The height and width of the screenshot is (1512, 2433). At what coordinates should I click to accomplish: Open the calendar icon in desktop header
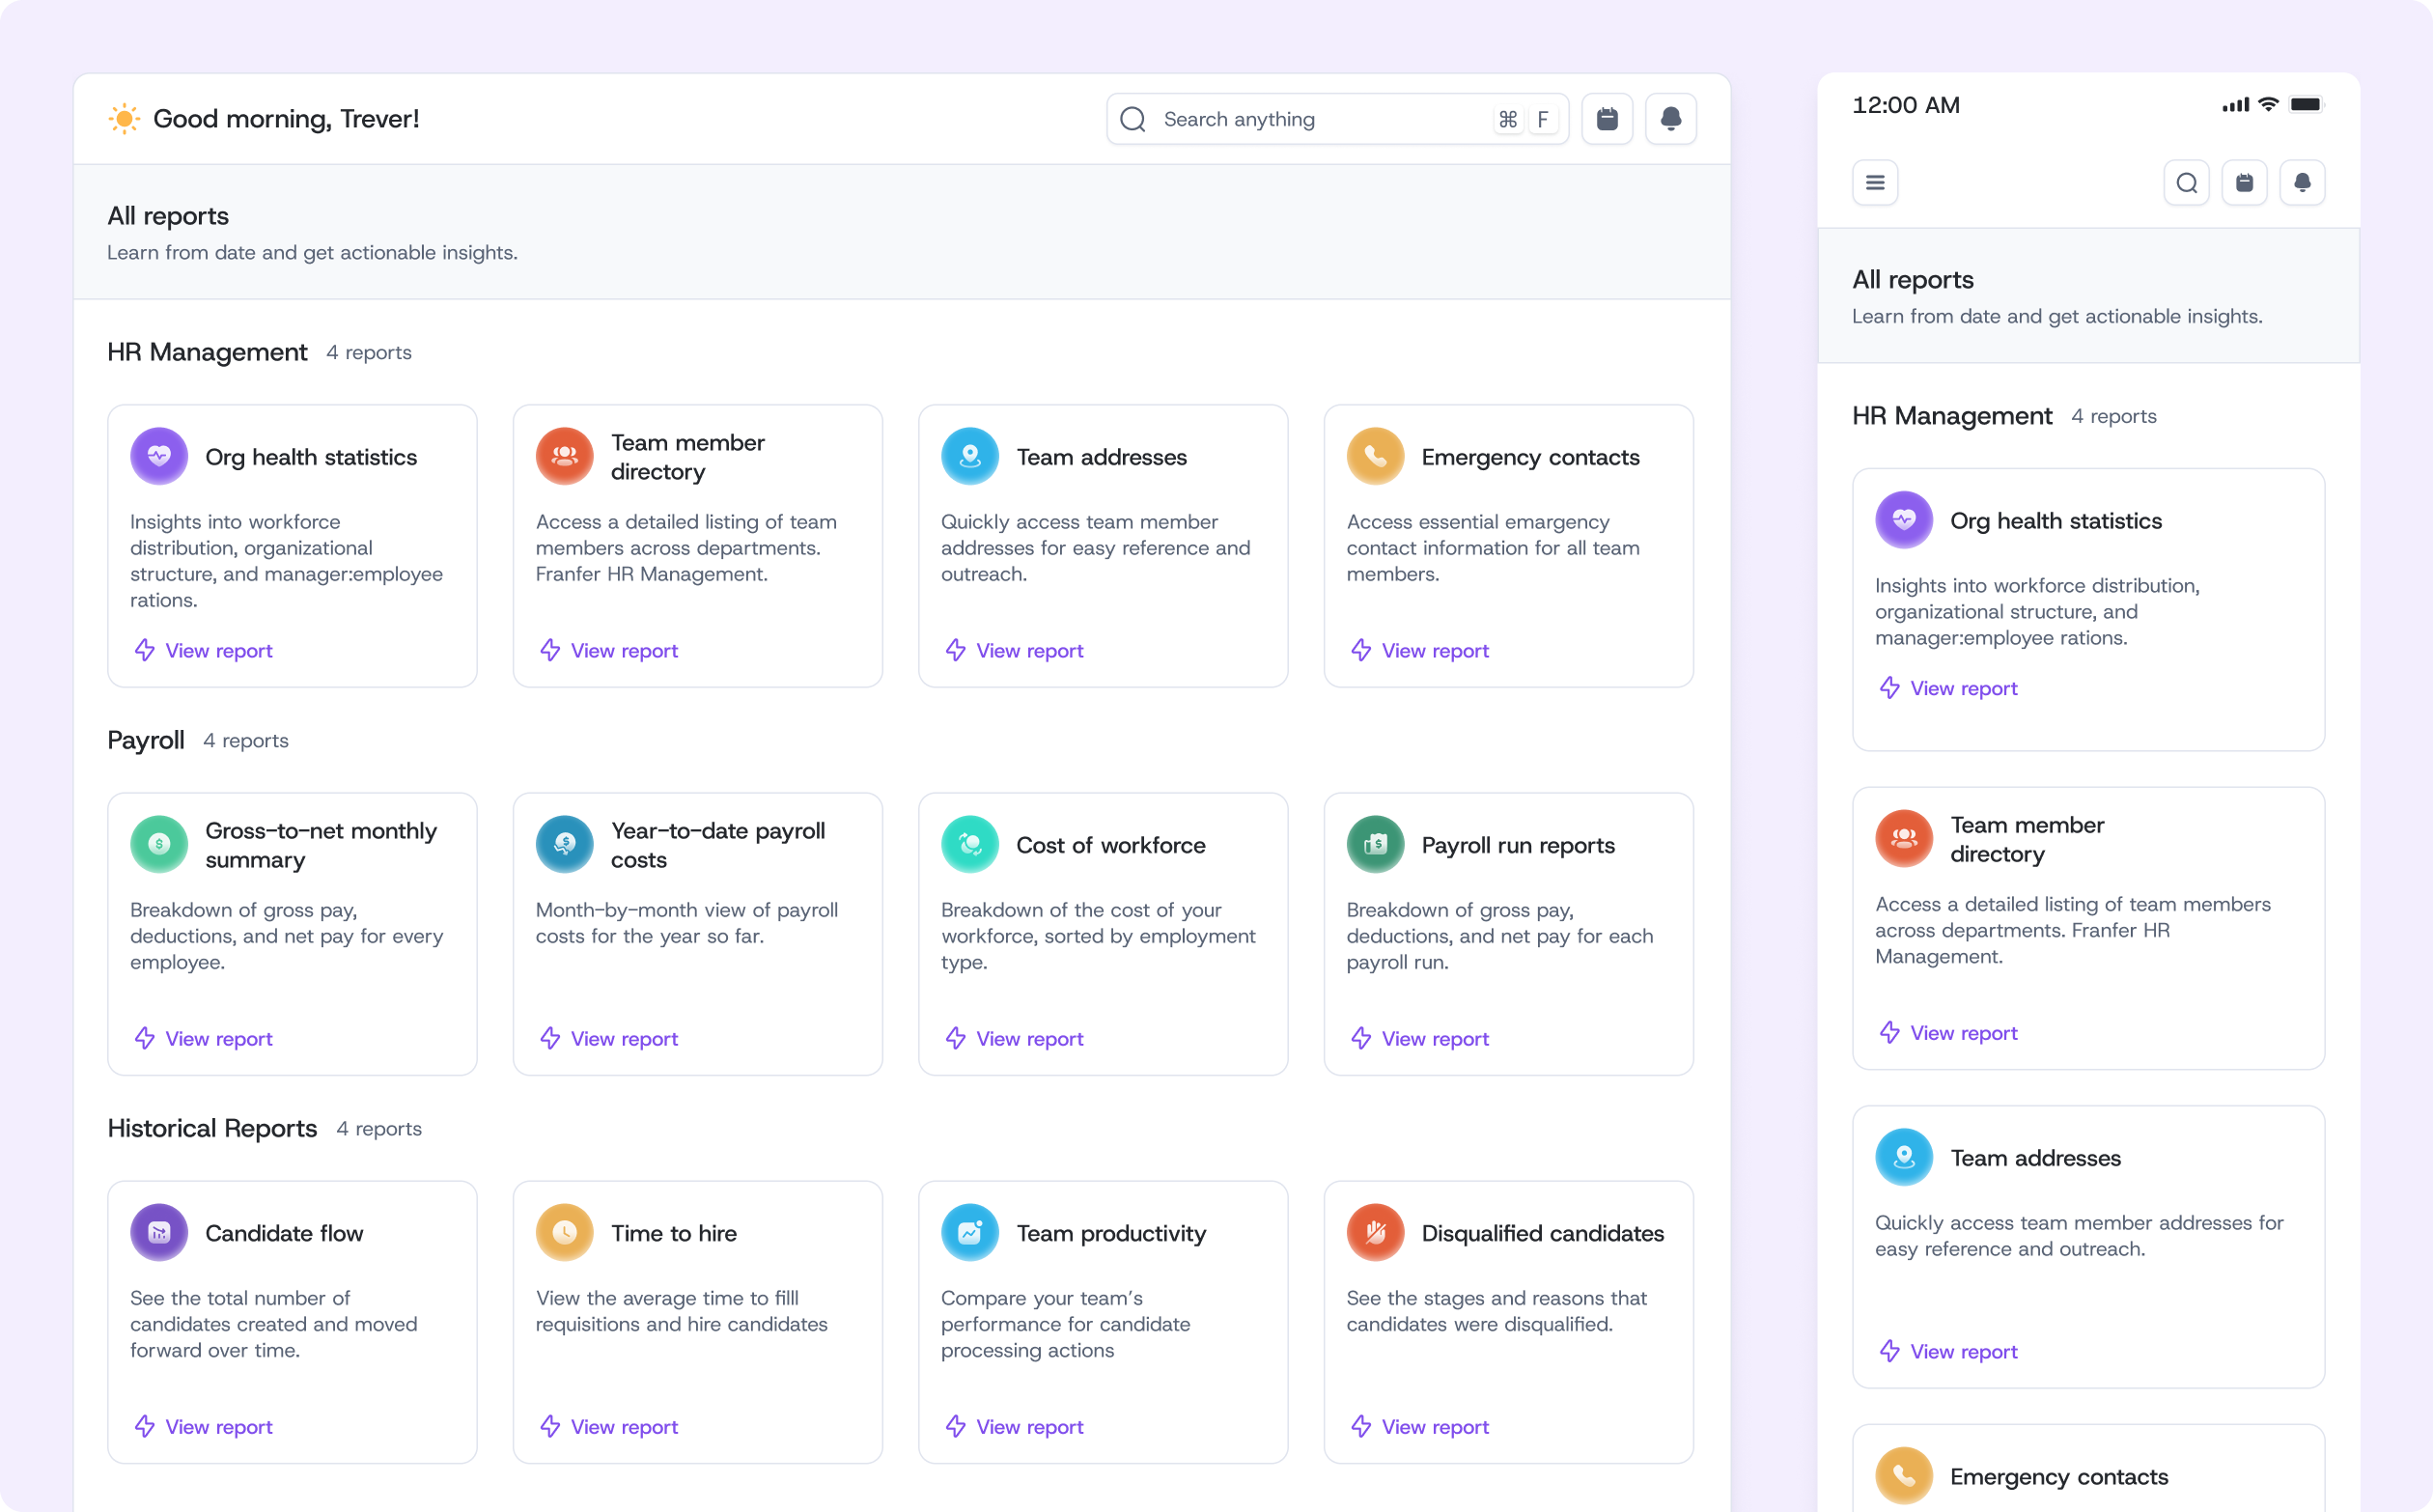point(1607,119)
